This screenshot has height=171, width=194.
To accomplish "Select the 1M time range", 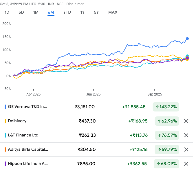I will click(x=36, y=12).
